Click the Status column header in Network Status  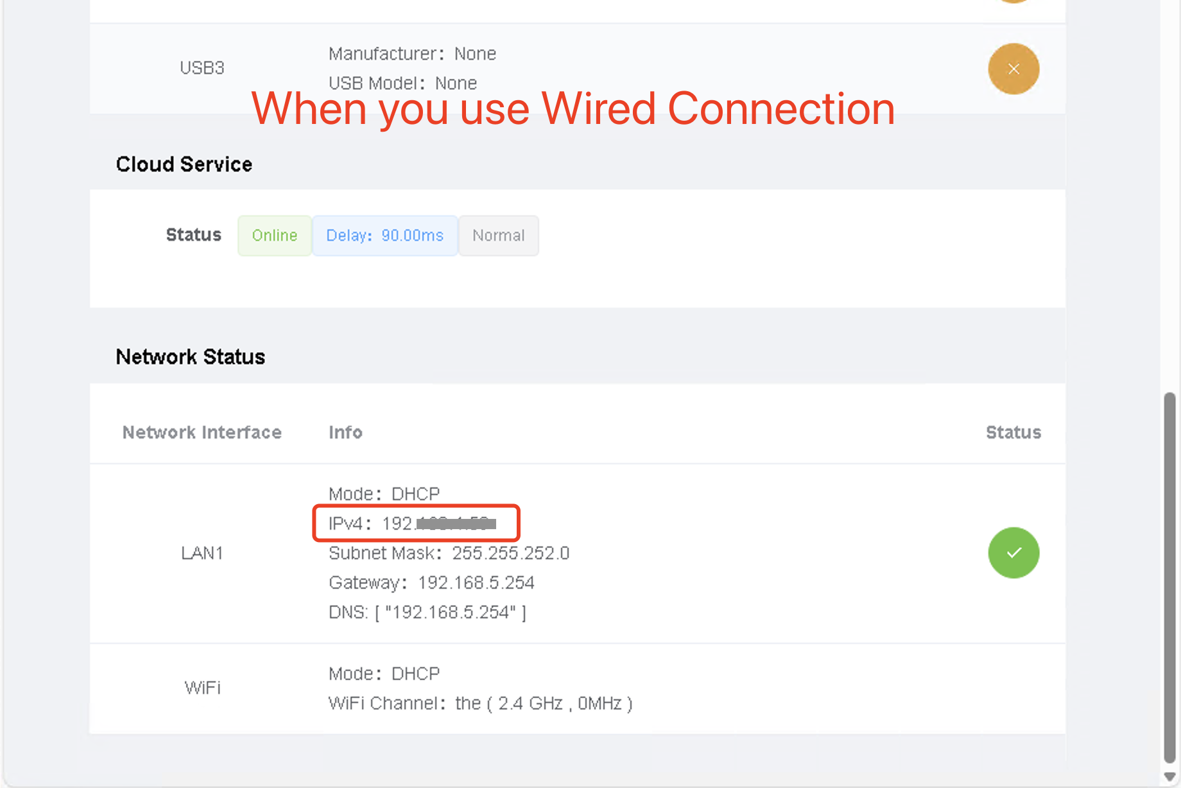tap(1013, 432)
